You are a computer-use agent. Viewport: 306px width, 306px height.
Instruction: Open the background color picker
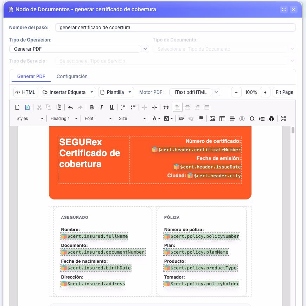(x=168, y=119)
